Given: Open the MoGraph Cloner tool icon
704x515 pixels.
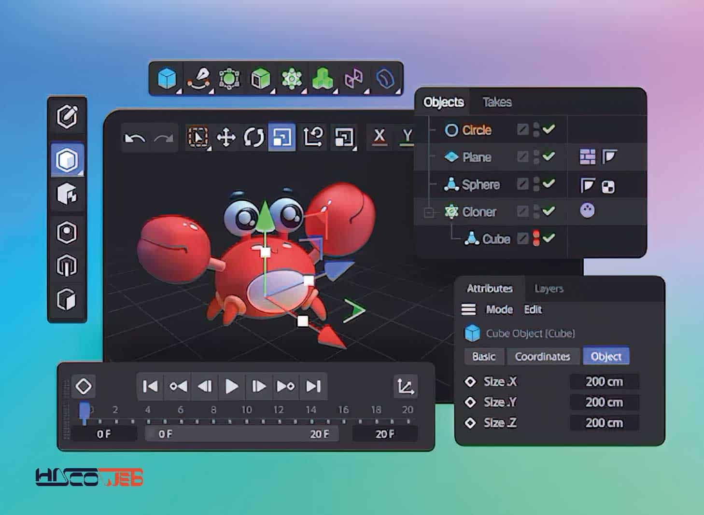Looking at the screenshot, I should tap(292, 78).
